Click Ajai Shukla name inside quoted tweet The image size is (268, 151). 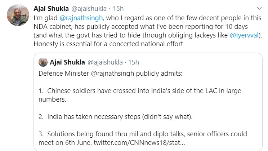pos(66,62)
